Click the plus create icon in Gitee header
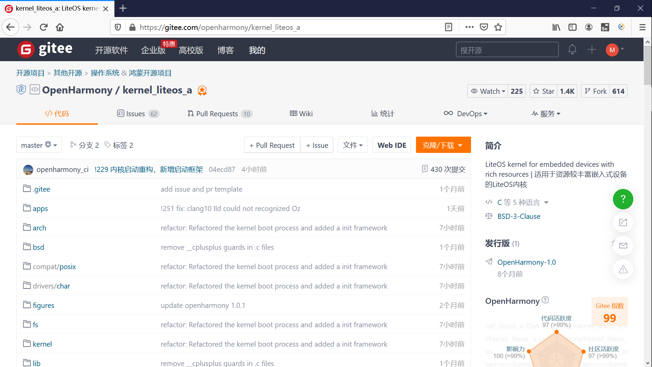 pos(592,50)
